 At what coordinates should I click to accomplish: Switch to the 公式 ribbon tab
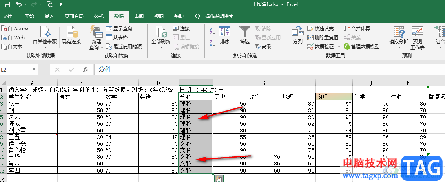click(x=99, y=17)
